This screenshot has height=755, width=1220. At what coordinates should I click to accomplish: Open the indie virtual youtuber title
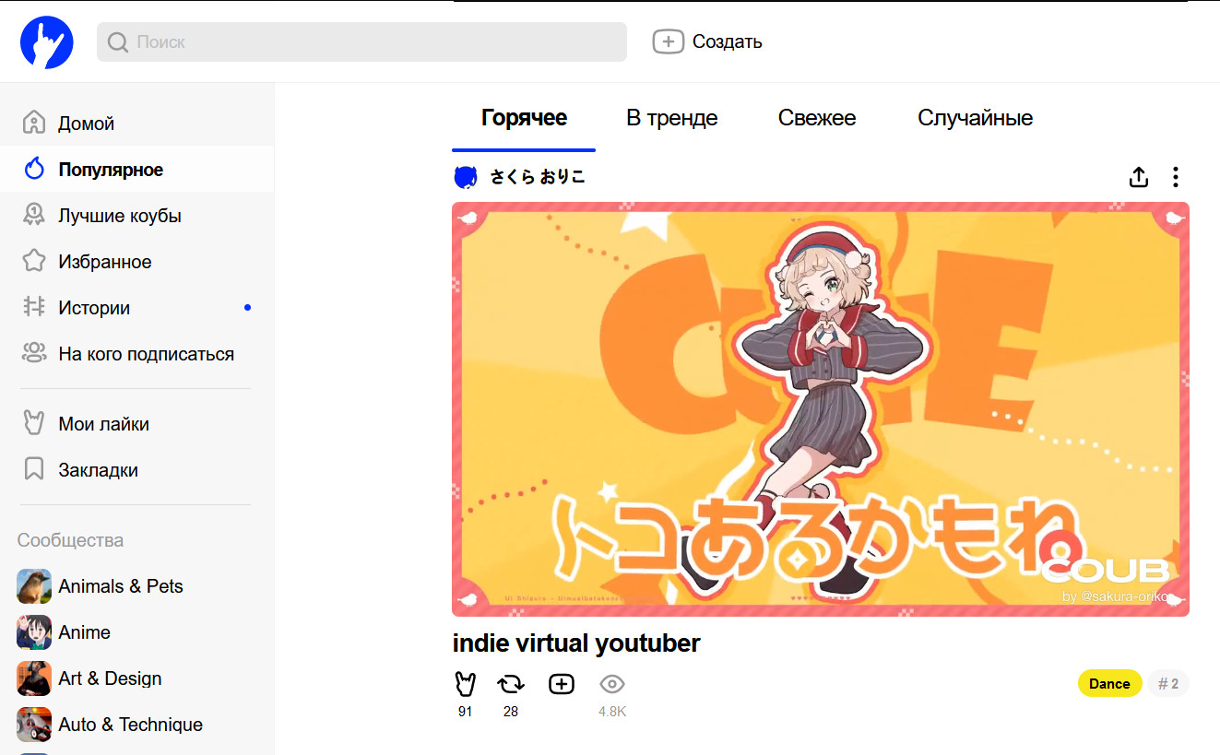pos(576,643)
